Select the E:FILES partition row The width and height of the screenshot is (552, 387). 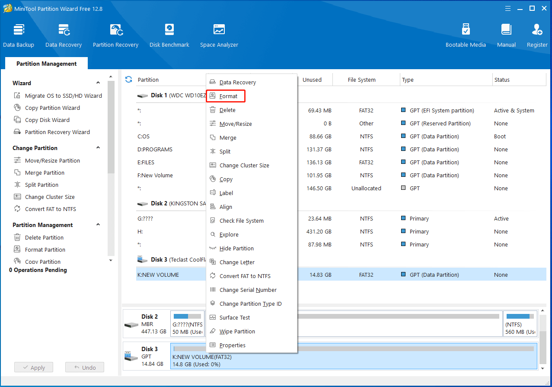click(x=341, y=162)
